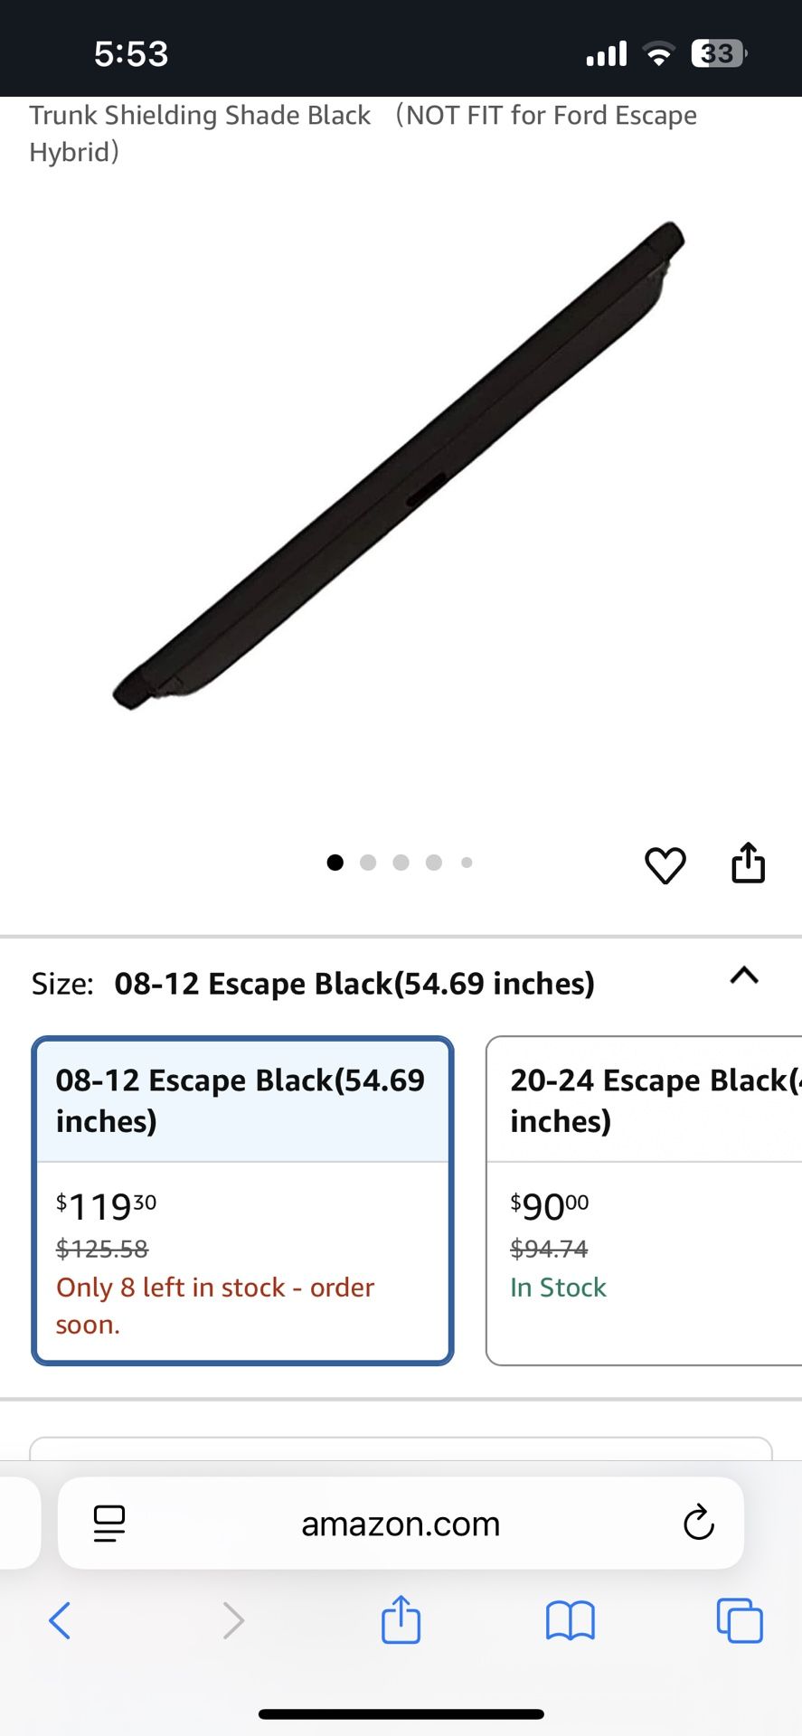Tap the product share icon
The image size is (802, 1736).
click(748, 863)
